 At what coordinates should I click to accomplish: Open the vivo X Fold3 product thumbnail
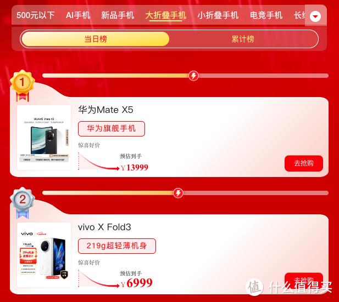click(44, 255)
